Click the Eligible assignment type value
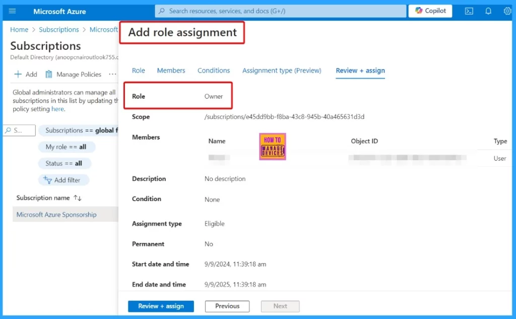This screenshot has width=516, height=319. pos(214,224)
